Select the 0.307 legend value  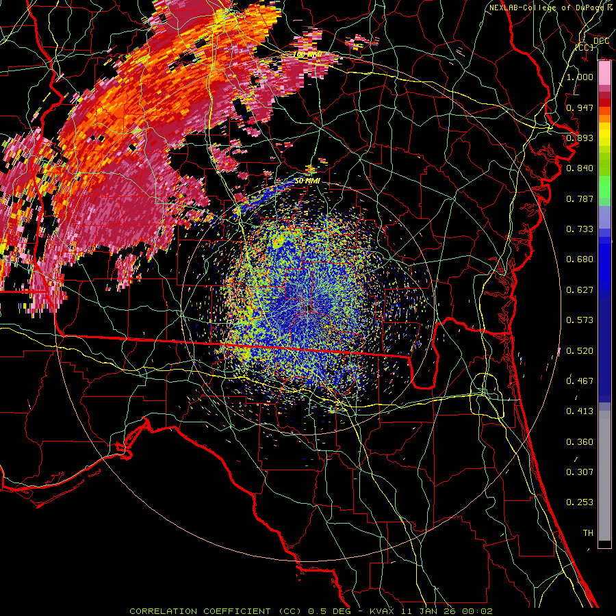pyautogui.click(x=580, y=472)
